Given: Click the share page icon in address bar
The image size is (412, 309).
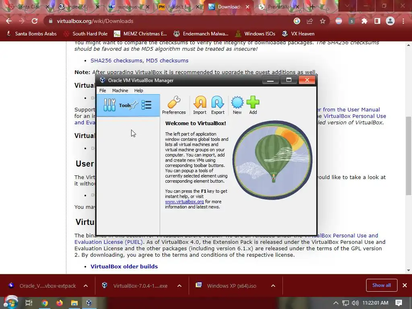Looking at the screenshot, I should click(x=310, y=21).
